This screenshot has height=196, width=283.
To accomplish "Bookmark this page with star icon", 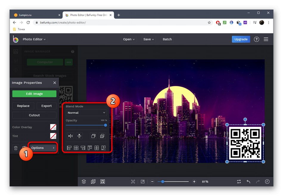I will pos(209,22).
